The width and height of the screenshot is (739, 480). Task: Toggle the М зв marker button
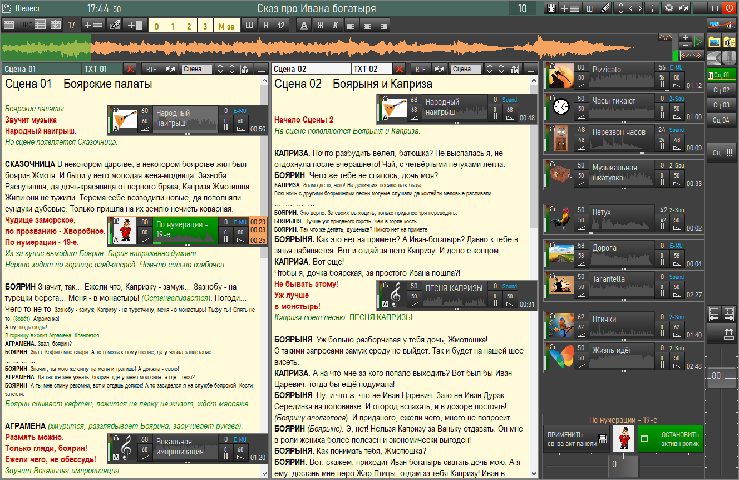[226, 26]
